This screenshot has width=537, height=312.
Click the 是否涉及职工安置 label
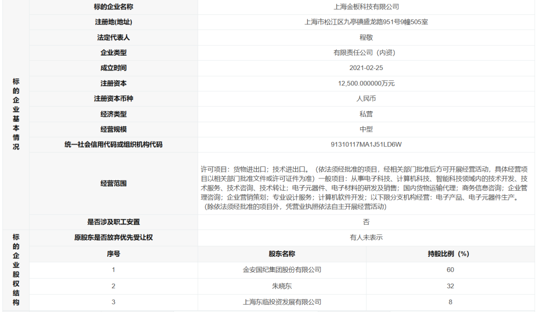point(113,222)
